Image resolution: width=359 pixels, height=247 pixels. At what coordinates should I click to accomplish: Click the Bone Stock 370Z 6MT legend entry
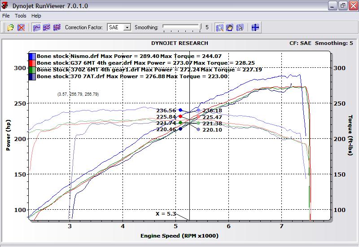(x=149, y=70)
